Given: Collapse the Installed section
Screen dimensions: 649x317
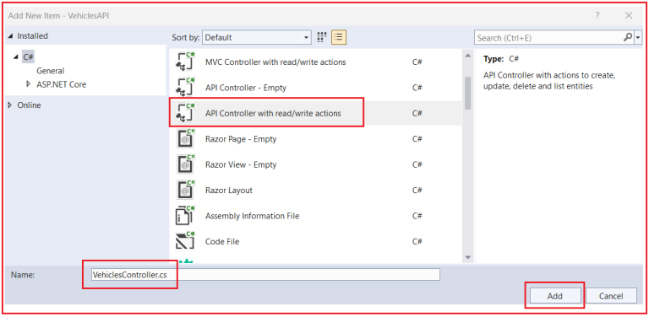Looking at the screenshot, I should [10, 36].
